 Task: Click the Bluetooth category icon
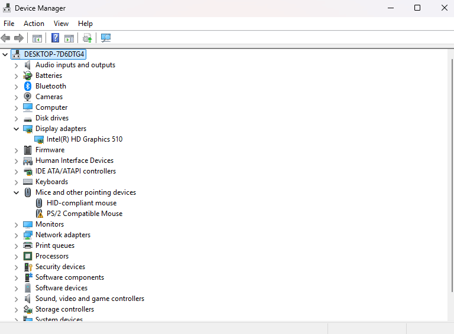pos(28,86)
